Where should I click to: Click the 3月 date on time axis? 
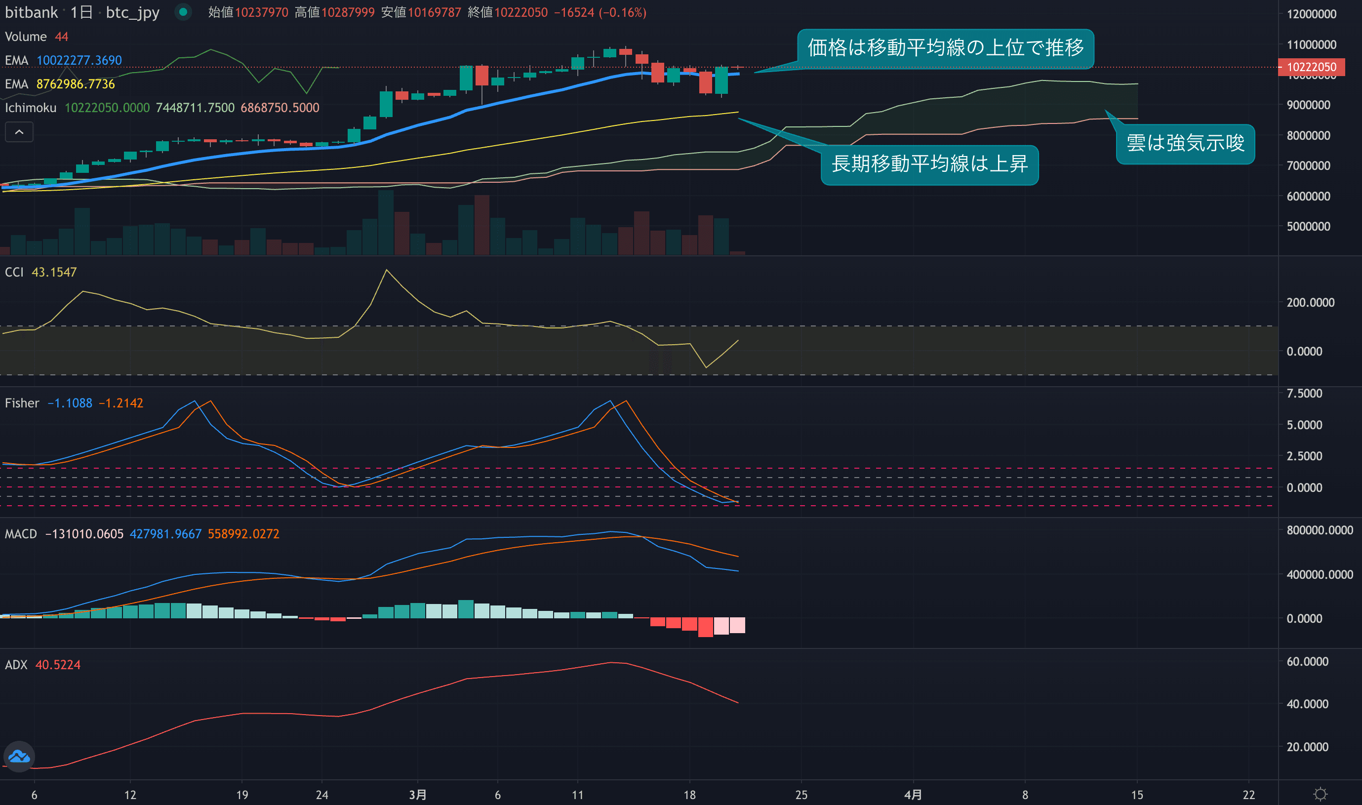(417, 795)
